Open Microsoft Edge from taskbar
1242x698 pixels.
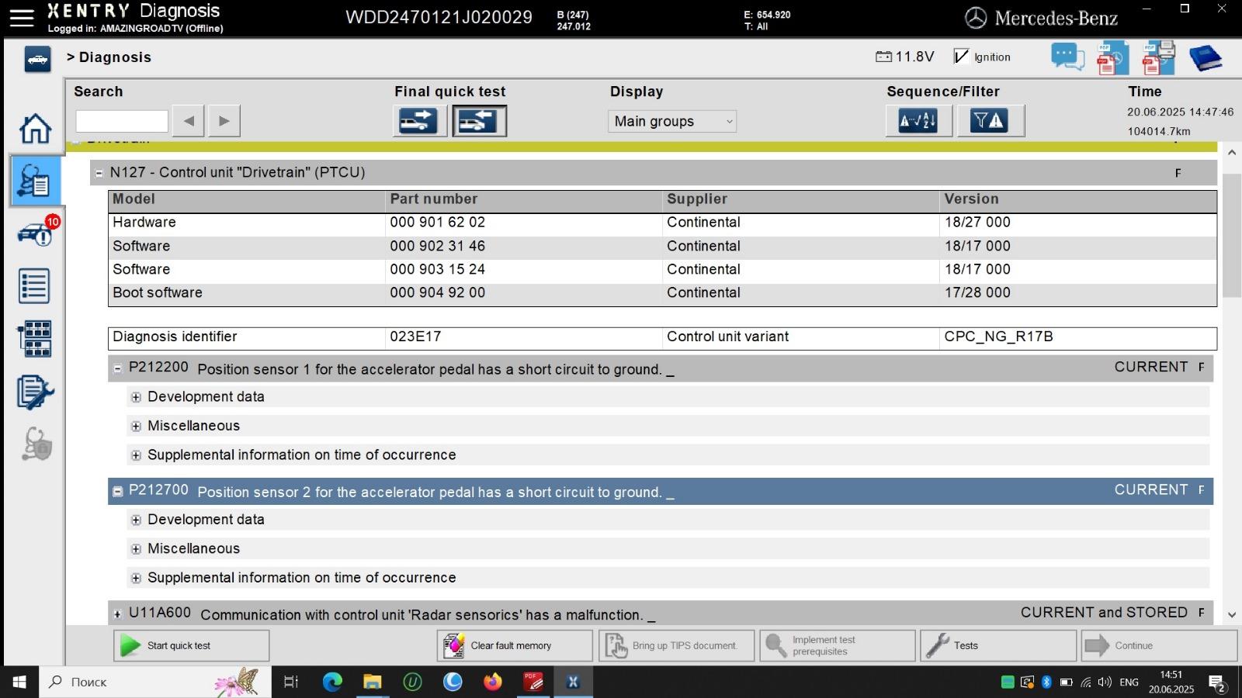click(332, 682)
